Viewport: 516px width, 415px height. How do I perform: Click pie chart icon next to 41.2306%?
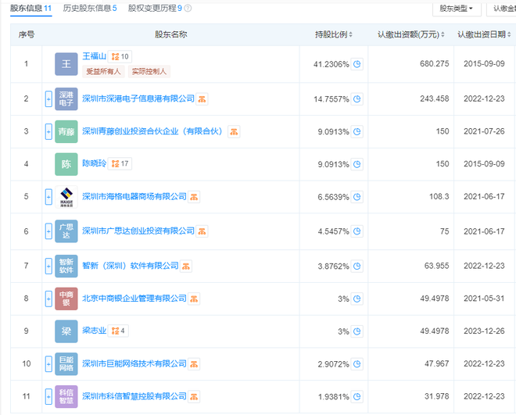click(357, 65)
